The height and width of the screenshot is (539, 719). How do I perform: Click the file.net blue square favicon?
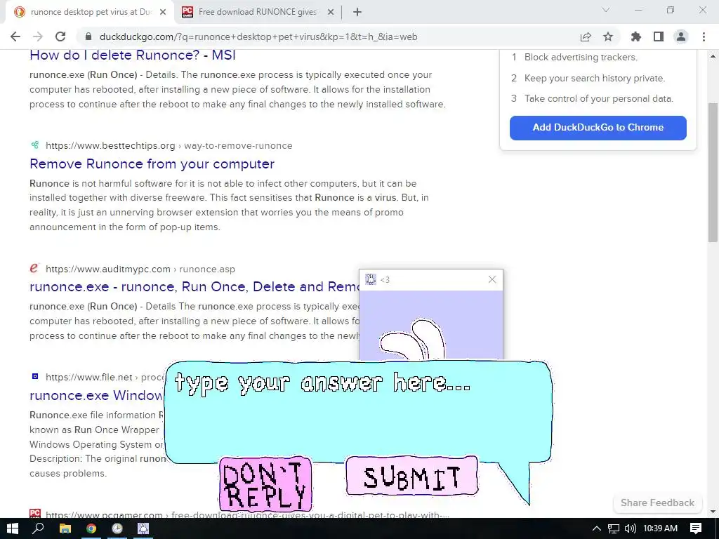click(35, 376)
